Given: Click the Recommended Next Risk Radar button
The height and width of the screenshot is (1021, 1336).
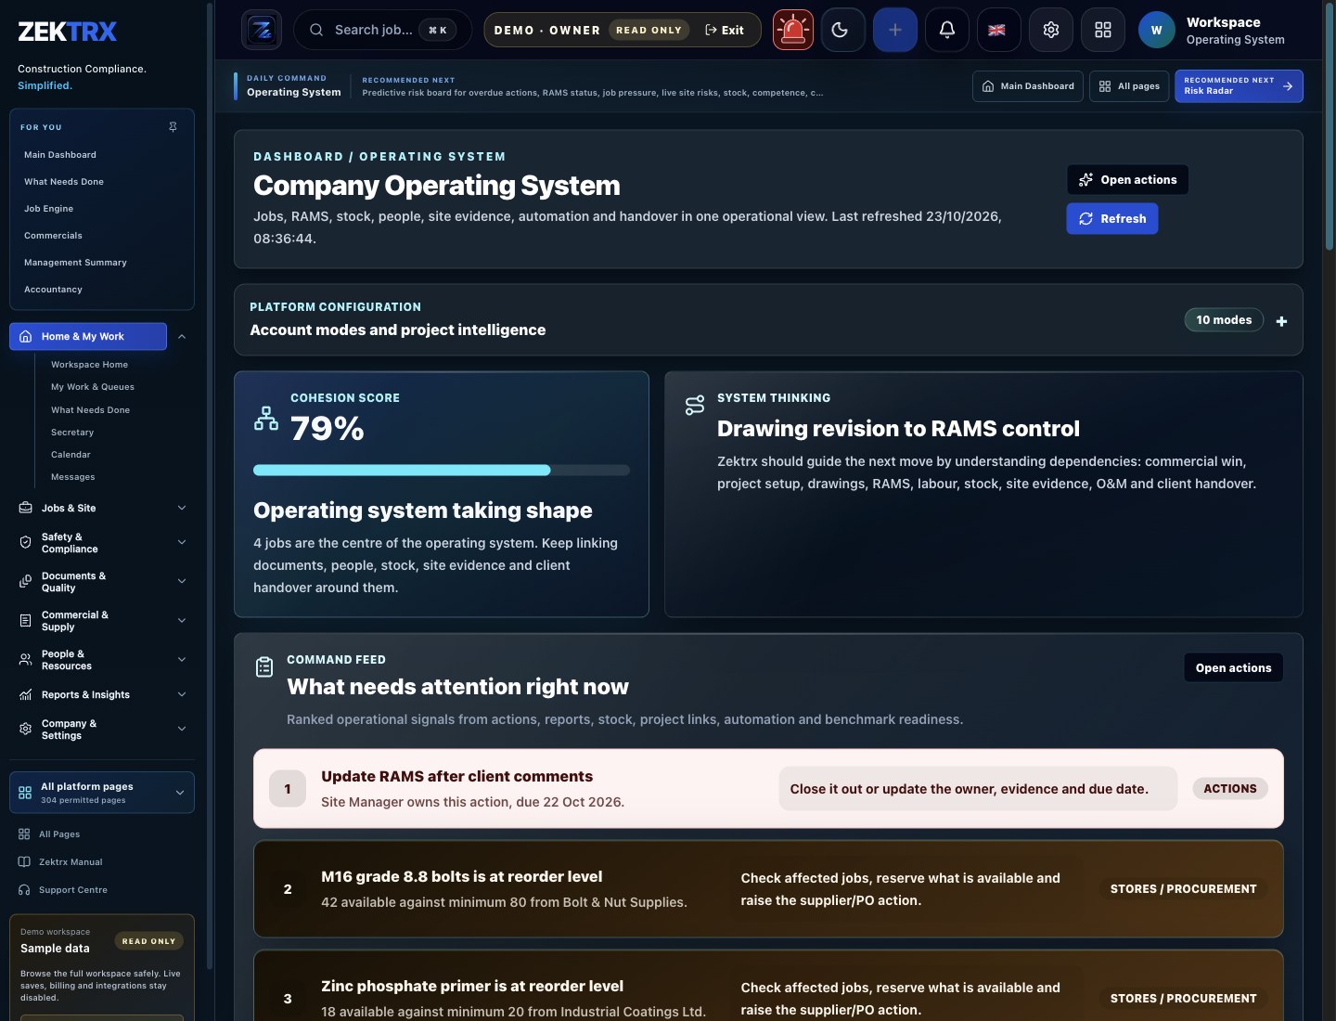Looking at the screenshot, I should [1239, 85].
